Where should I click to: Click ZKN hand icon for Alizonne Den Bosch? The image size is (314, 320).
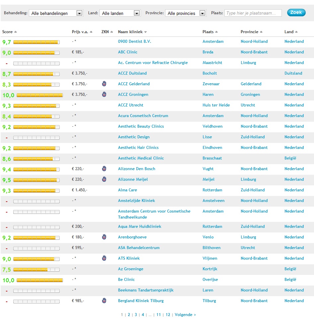point(104,168)
